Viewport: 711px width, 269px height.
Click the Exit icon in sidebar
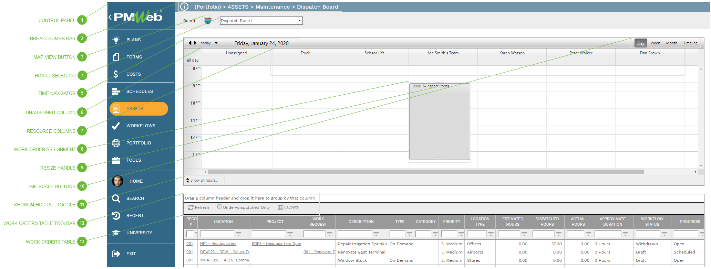click(x=116, y=254)
